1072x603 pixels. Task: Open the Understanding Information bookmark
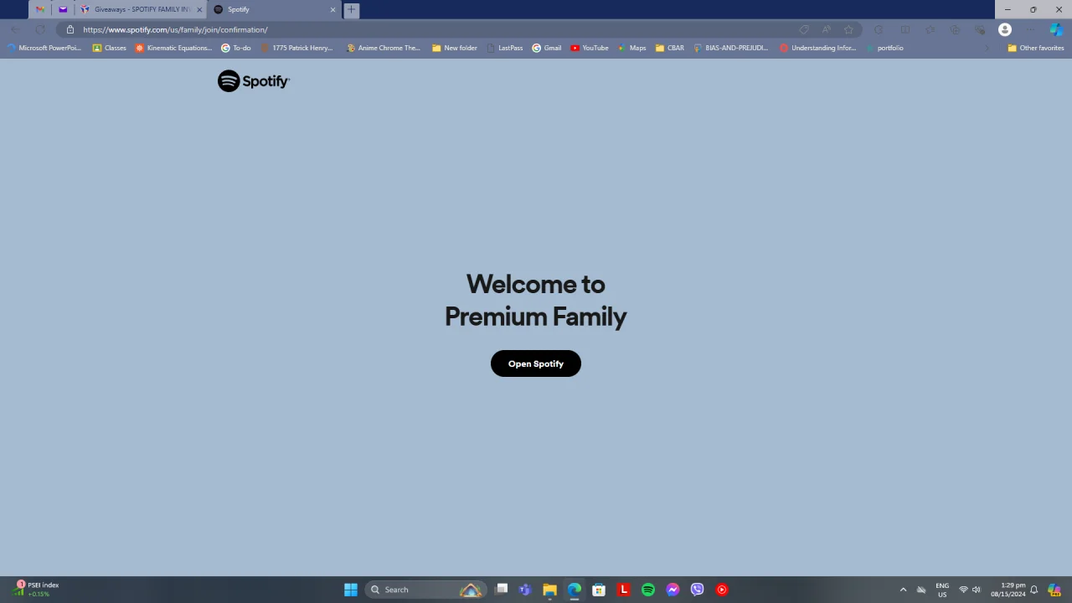[x=818, y=48]
